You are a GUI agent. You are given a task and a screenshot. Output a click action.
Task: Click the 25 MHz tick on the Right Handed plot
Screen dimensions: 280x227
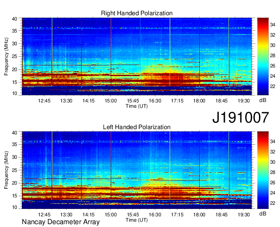point(14,56)
